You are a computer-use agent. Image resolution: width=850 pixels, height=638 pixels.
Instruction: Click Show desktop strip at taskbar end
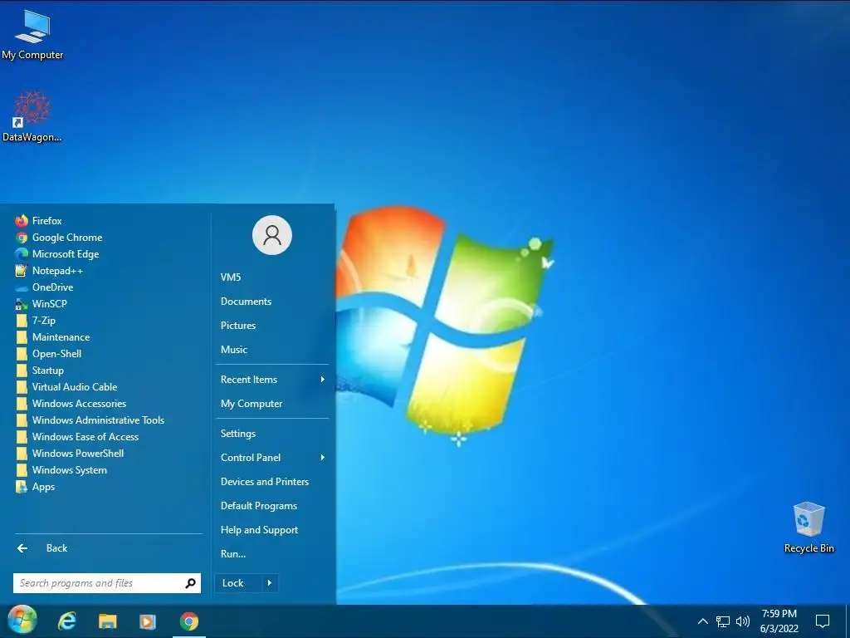click(x=848, y=621)
